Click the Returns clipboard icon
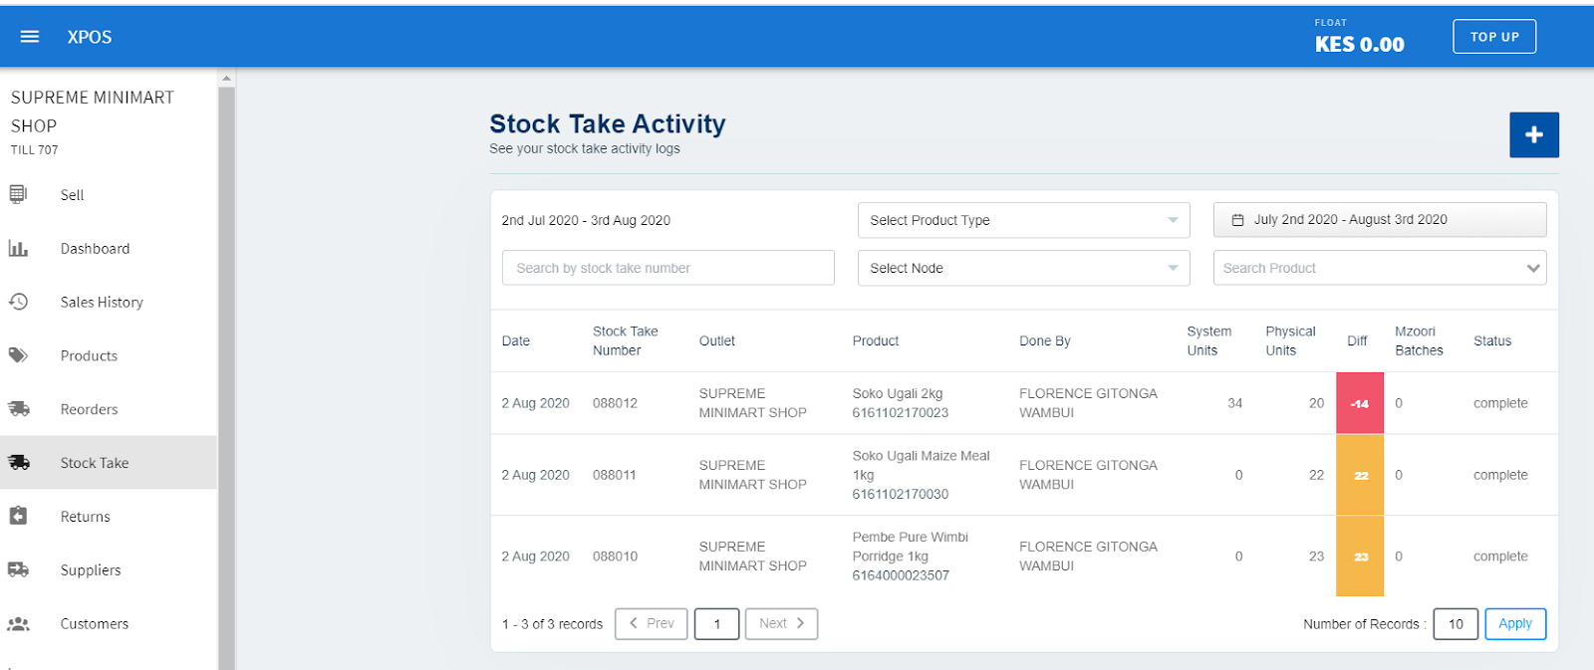This screenshot has width=1594, height=670. coord(18,516)
